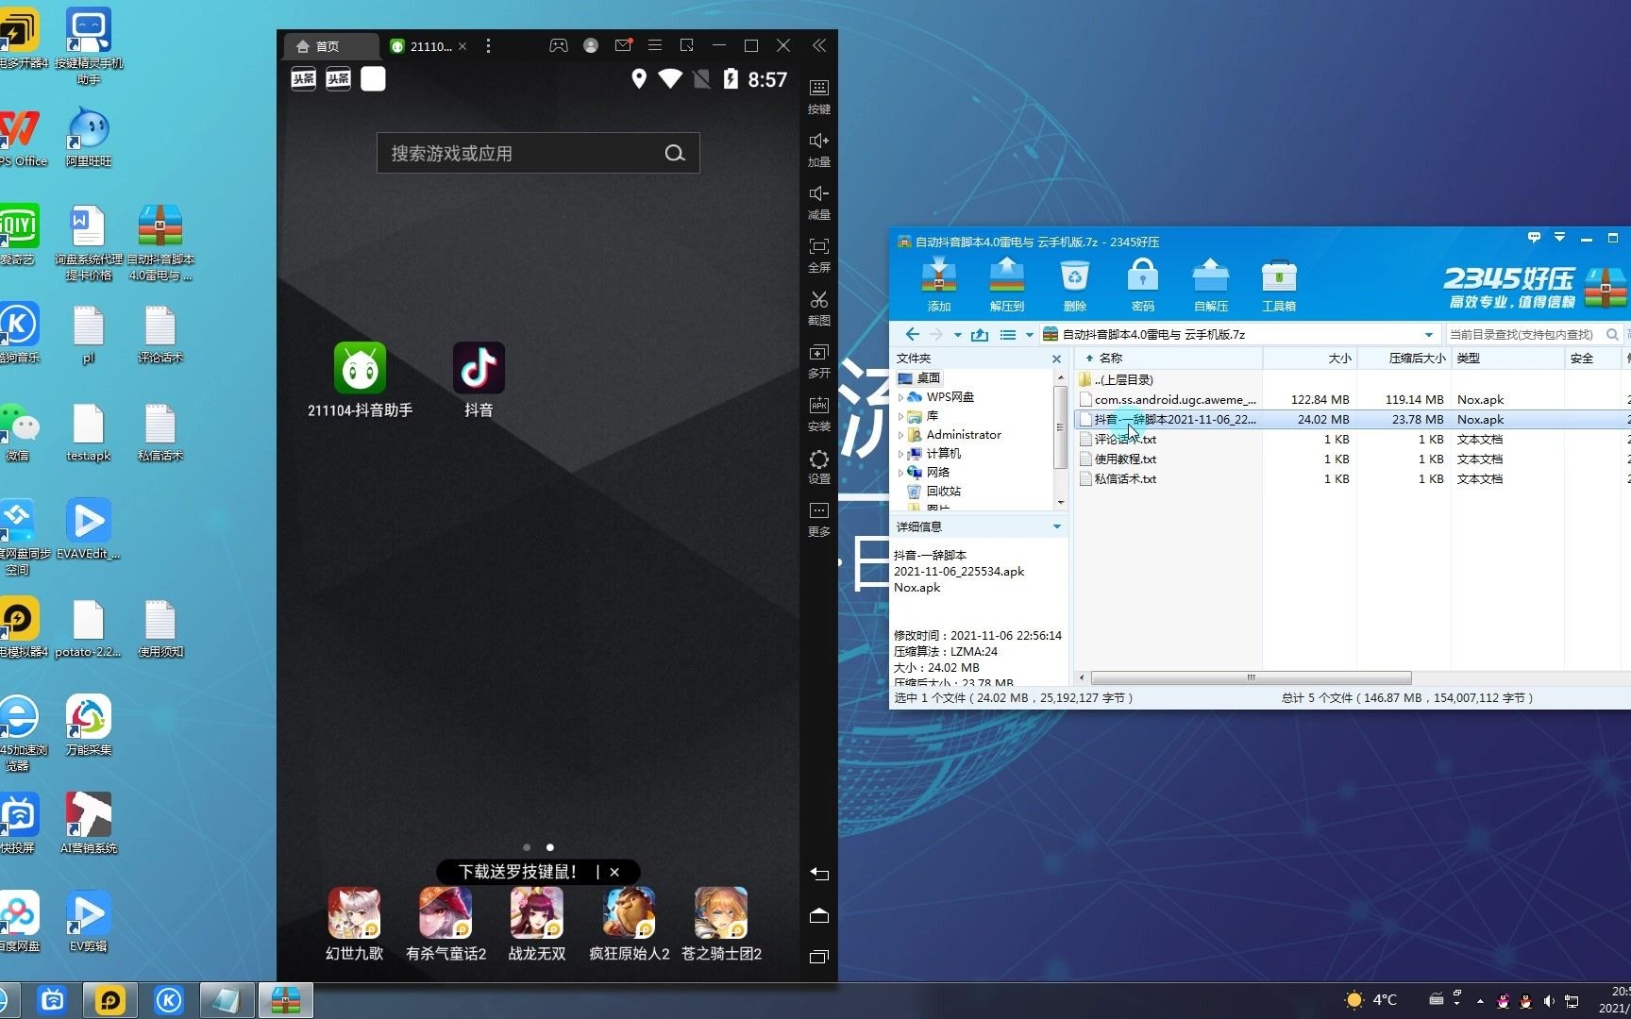Sort archive list by 大小 column
The width and height of the screenshot is (1631, 1019).
pyautogui.click(x=1310, y=359)
